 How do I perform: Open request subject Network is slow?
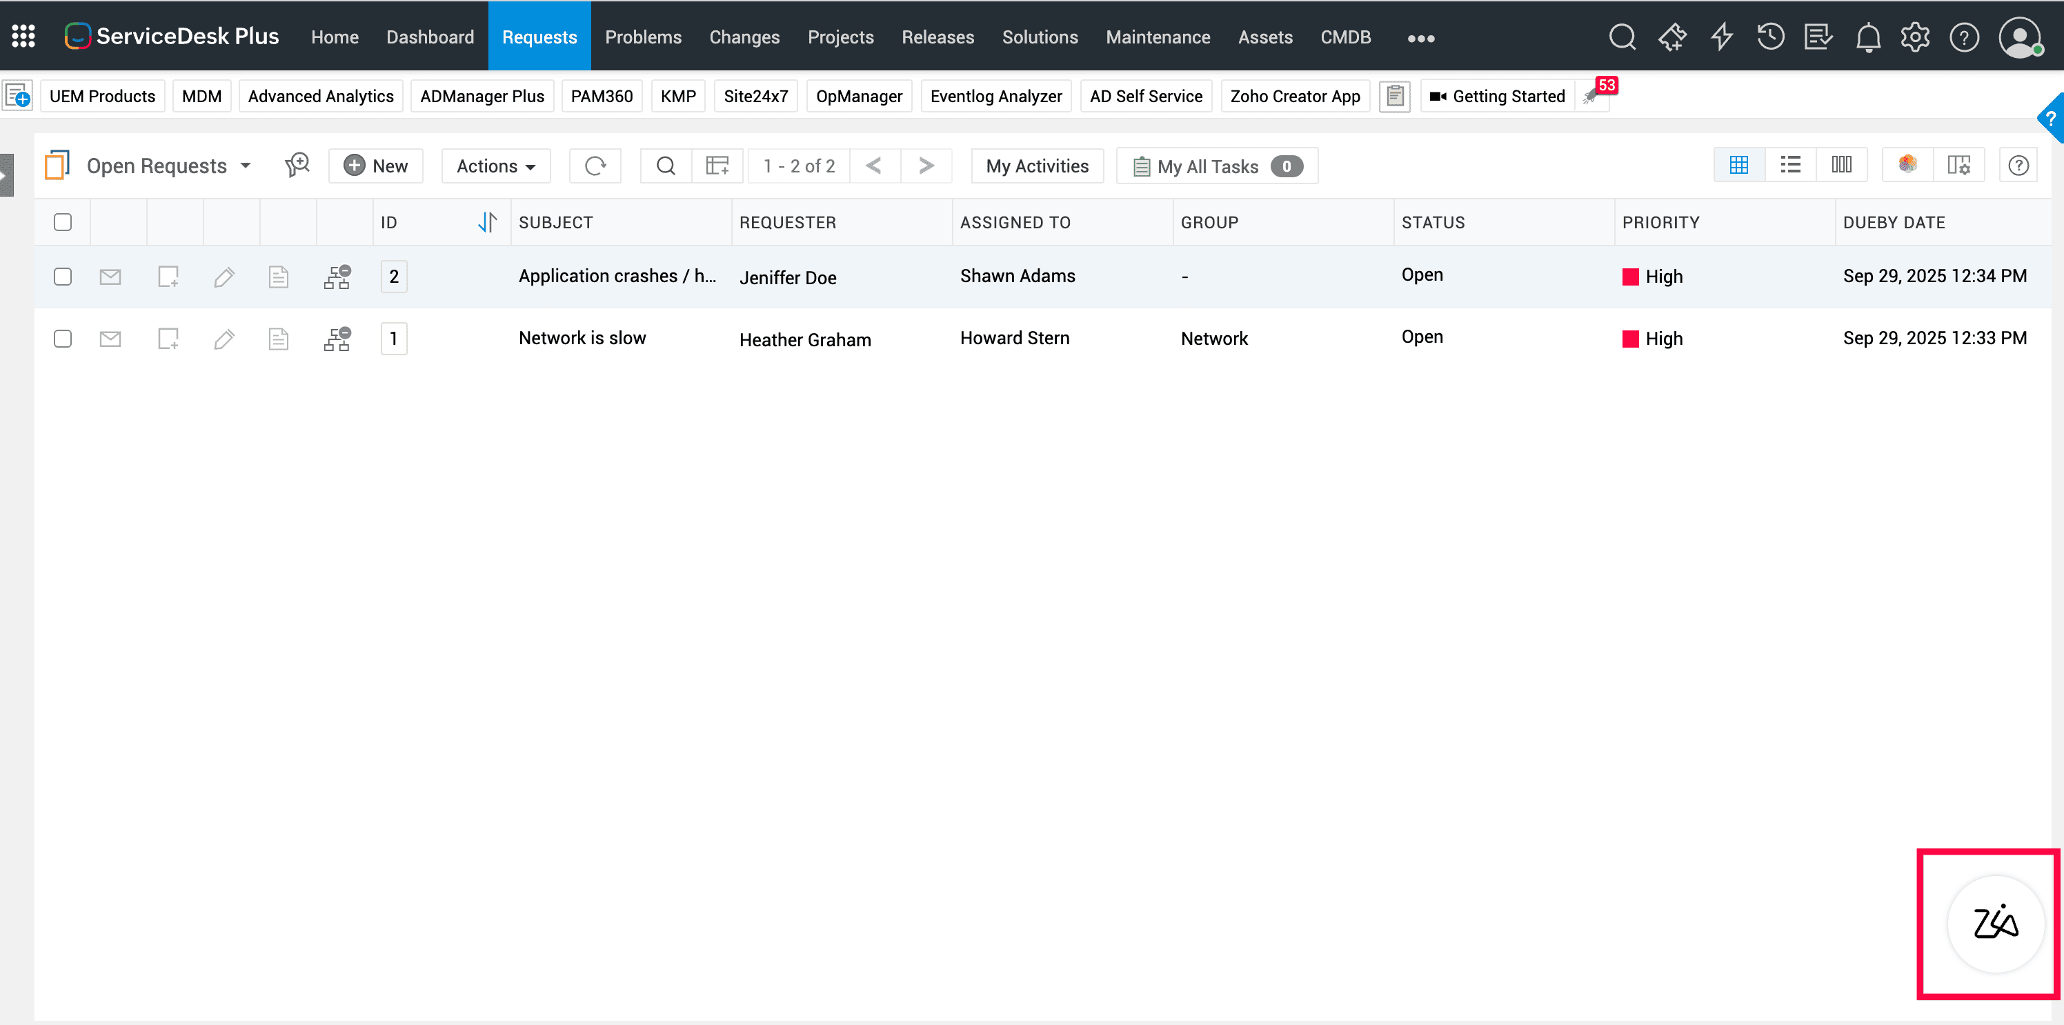click(582, 337)
